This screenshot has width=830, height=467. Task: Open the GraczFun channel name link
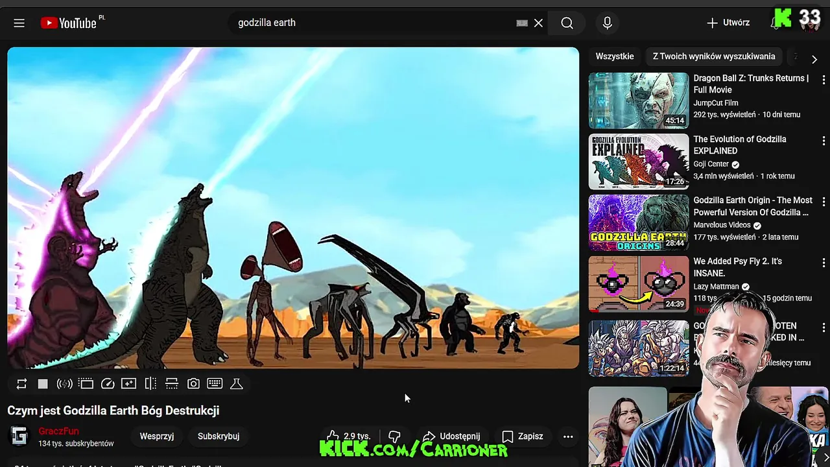tap(58, 431)
